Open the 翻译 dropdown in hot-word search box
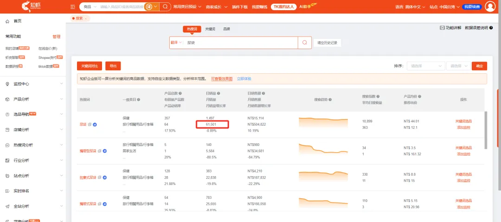Image resolution: width=501 pixels, height=222 pixels. pos(176,42)
